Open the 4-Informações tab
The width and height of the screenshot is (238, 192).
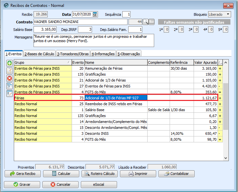(103, 54)
